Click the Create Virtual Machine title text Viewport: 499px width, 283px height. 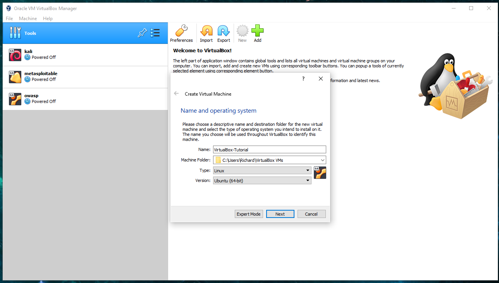[208, 94]
